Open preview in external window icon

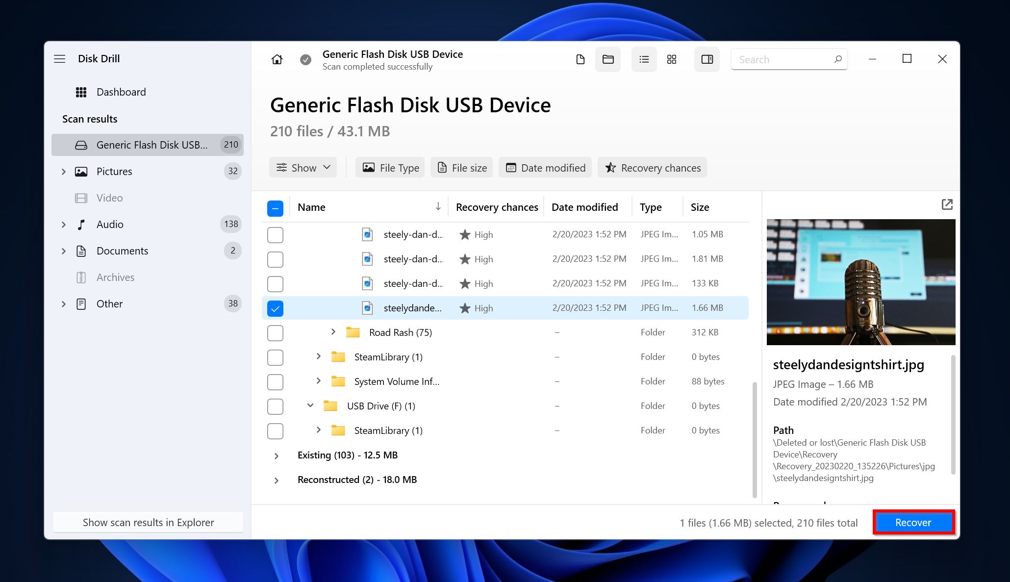[x=947, y=204]
